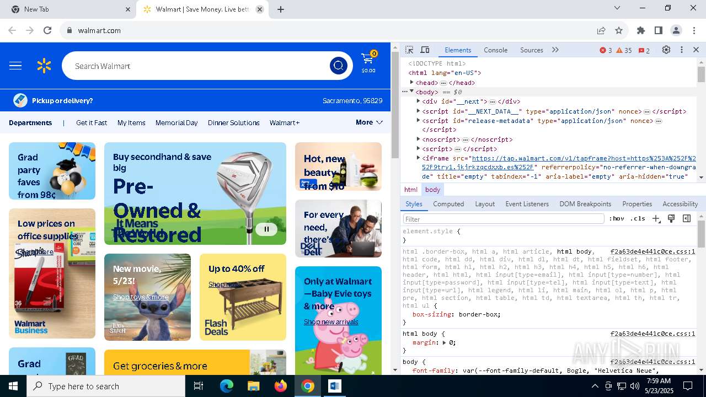
Task: Bookmark this page with the star icon
Action: coord(619,30)
